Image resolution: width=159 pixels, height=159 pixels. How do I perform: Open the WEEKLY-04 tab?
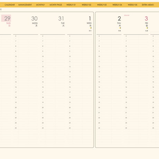[x=117, y=5]
